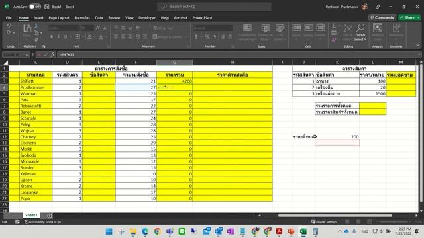Apply the Font Color letter A

tap(101, 37)
